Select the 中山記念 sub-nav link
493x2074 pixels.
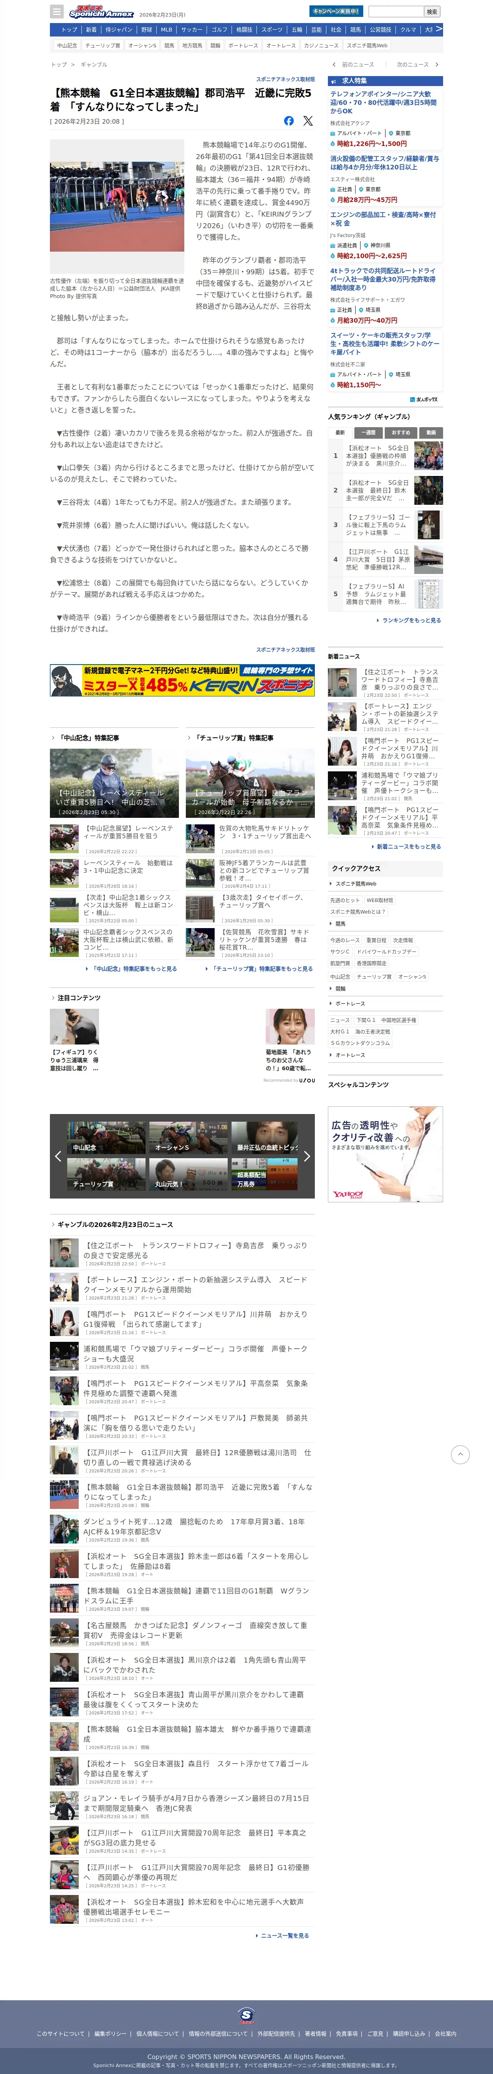click(x=67, y=46)
